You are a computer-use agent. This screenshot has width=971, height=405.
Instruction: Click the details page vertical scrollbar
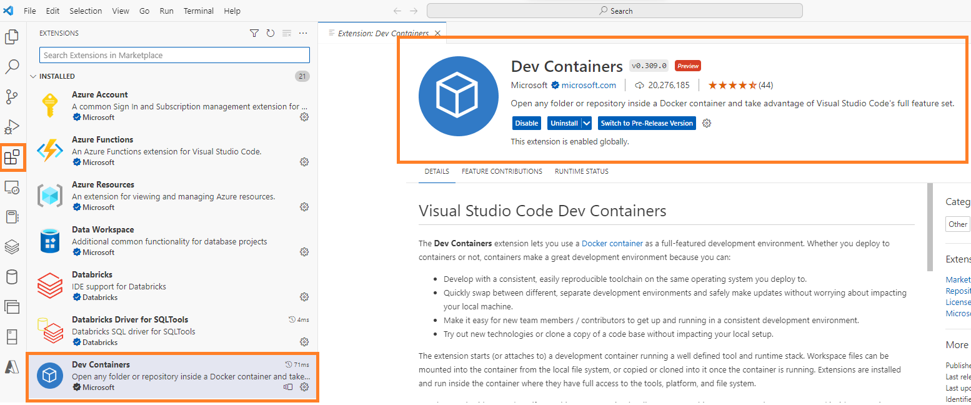930,227
